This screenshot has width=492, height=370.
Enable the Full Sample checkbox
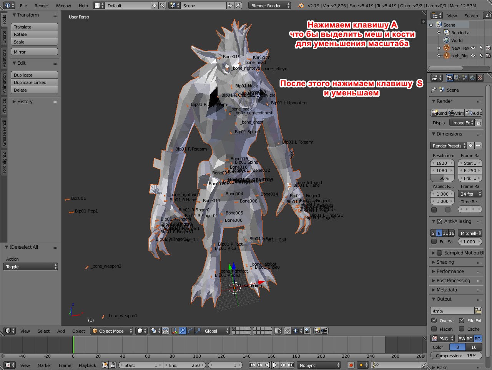(434, 242)
